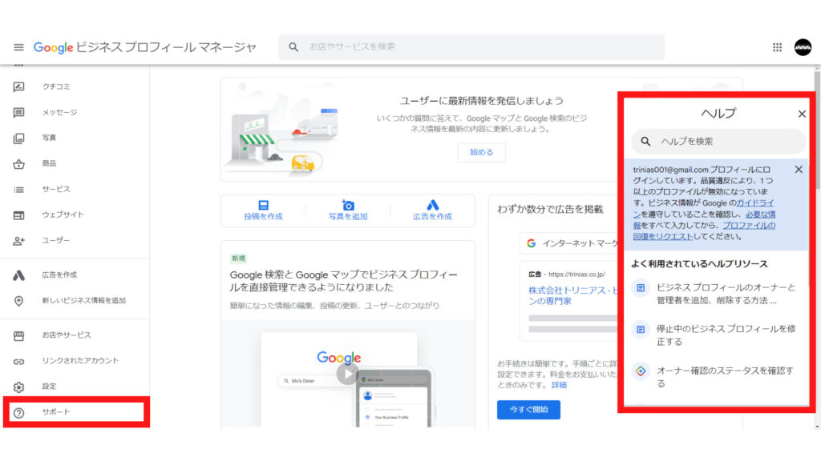The height and width of the screenshot is (461, 821).
Task: Click the Google Ads icon beside 広告を作成 in sidebar
Action: (19, 275)
